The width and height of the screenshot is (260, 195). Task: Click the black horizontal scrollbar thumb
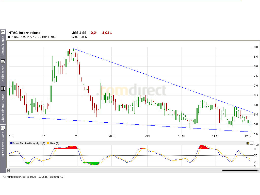pos(239,170)
